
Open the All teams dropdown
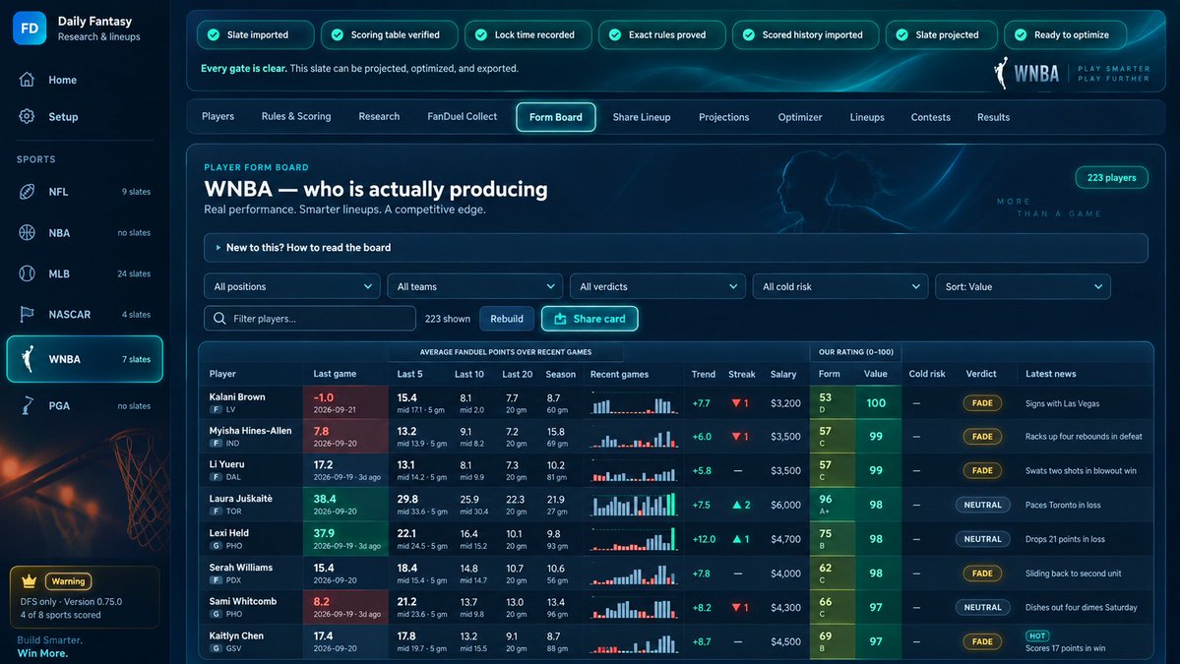[x=475, y=286]
